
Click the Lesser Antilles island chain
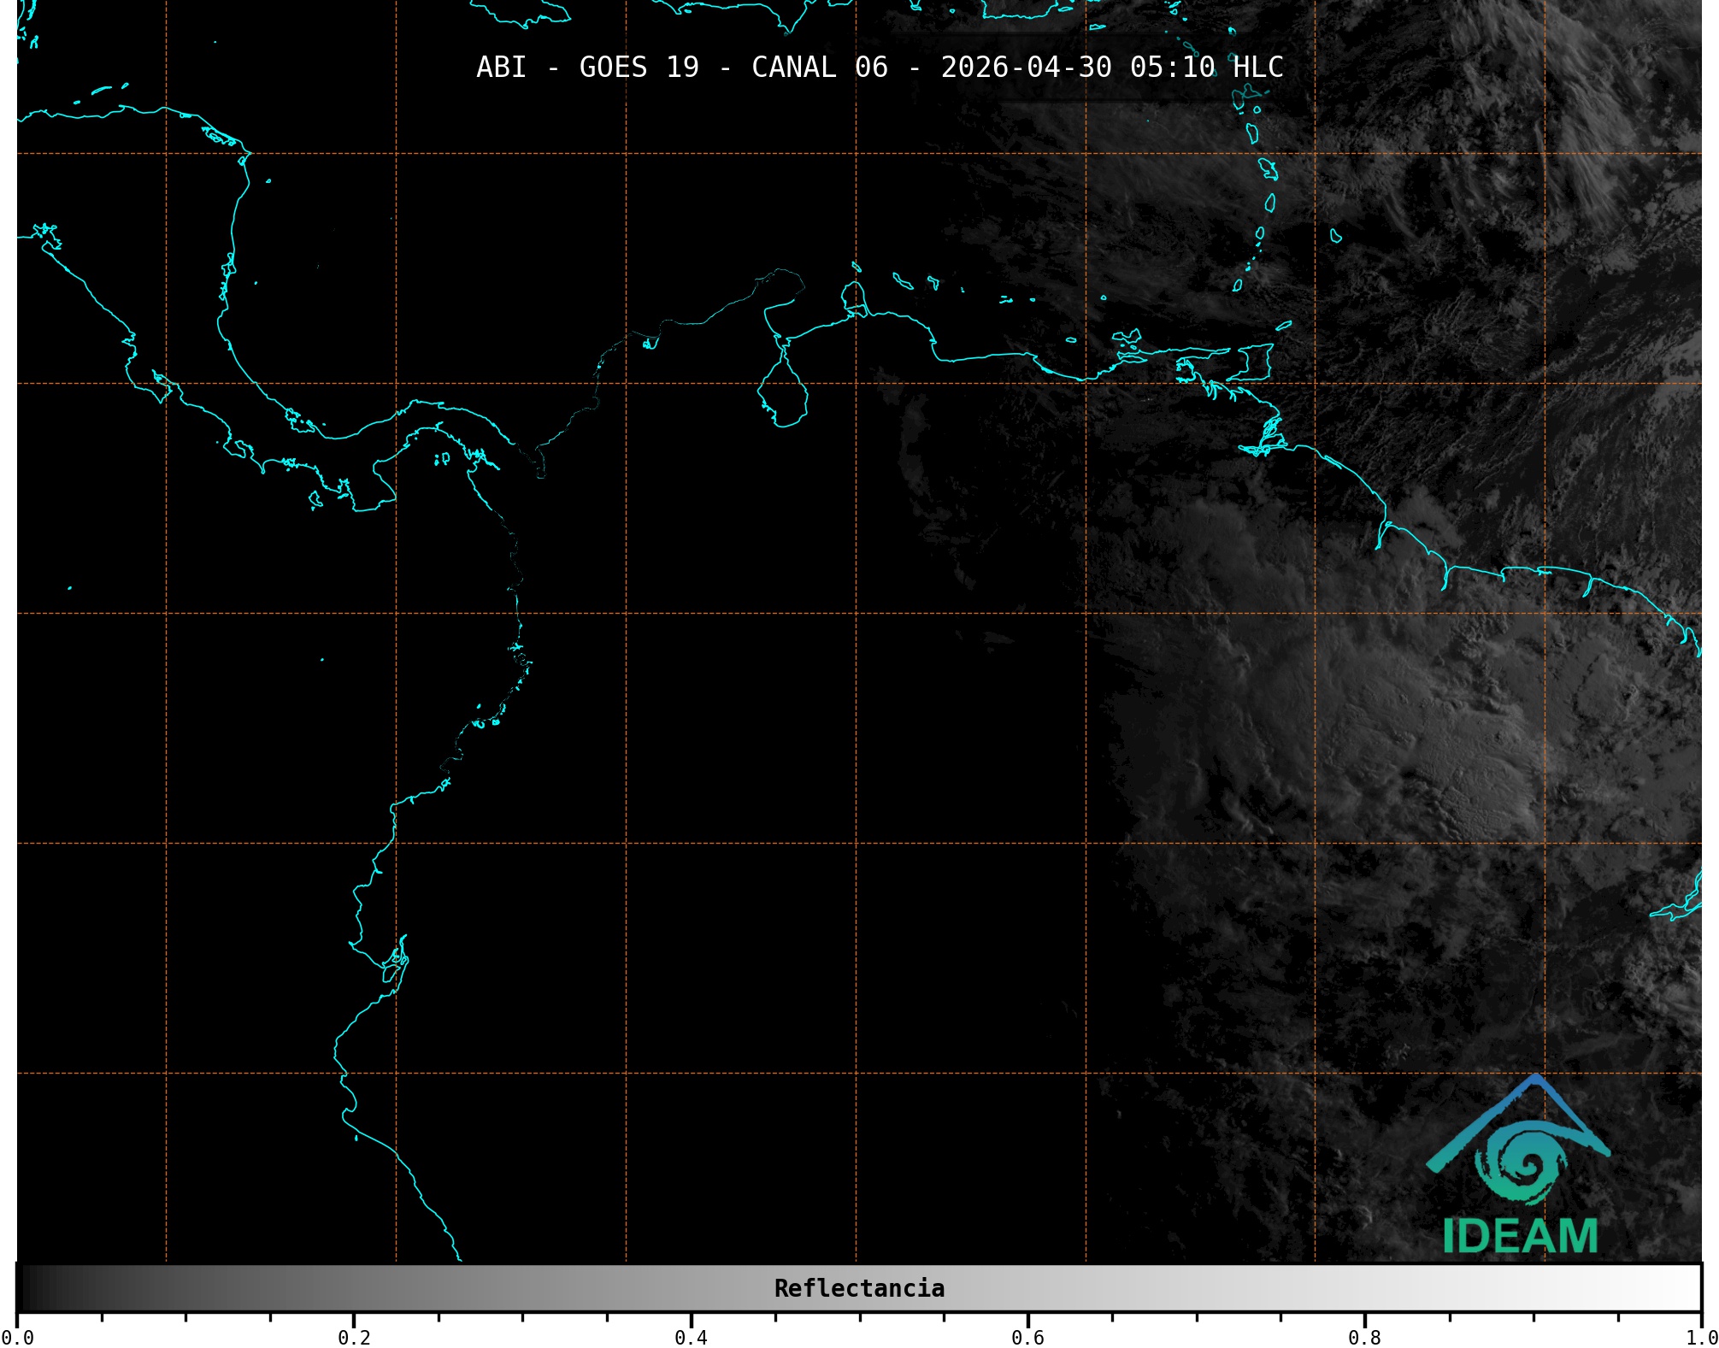[x=1269, y=169]
